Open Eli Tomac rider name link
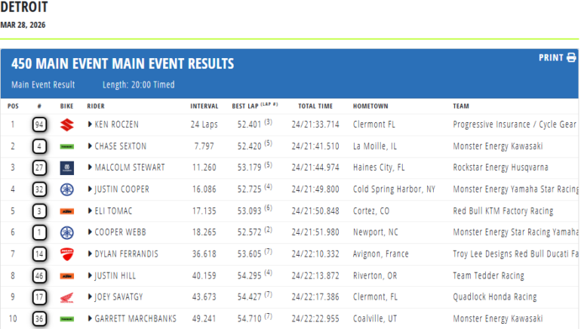The height and width of the screenshot is (329, 581). 117,211
